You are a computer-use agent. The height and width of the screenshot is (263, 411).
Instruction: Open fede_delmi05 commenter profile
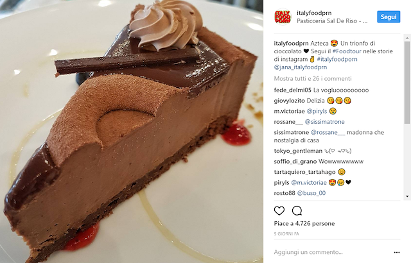click(293, 90)
